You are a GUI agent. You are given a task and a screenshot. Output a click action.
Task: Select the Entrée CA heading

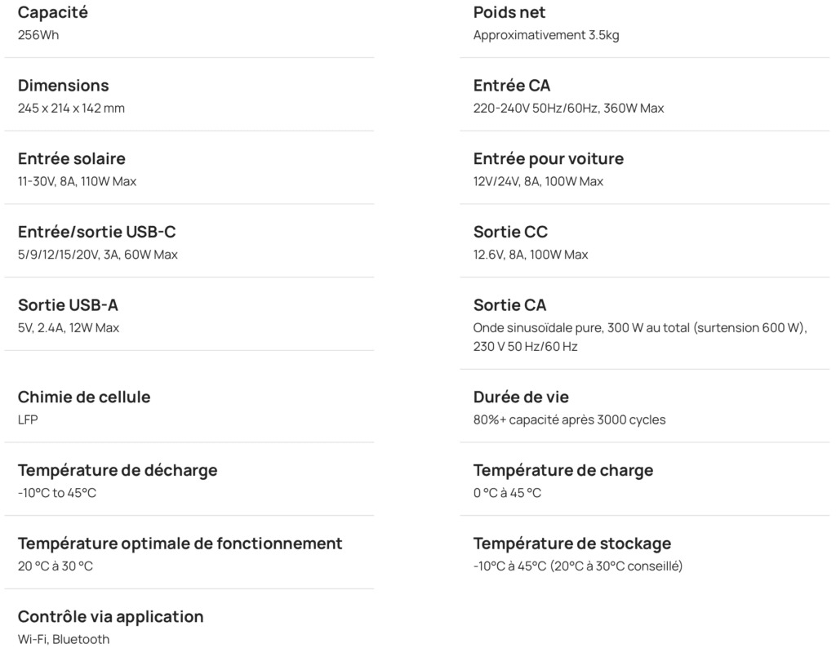coord(511,85)
